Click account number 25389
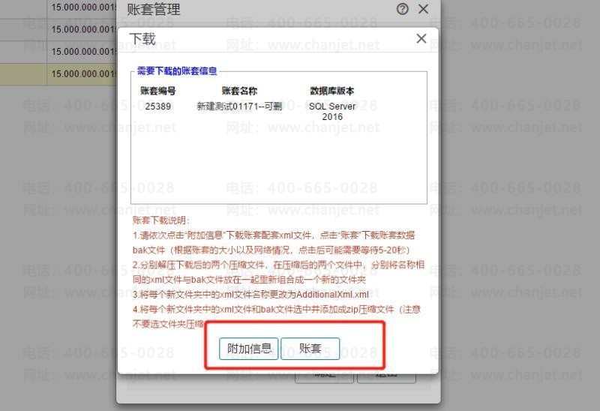 tap(158, 106)
